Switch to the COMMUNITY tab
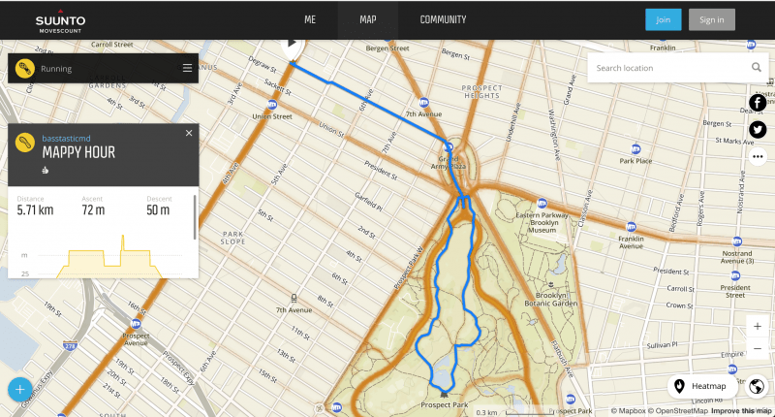Viewport: 775px width, 417px height. pos(443,19)
